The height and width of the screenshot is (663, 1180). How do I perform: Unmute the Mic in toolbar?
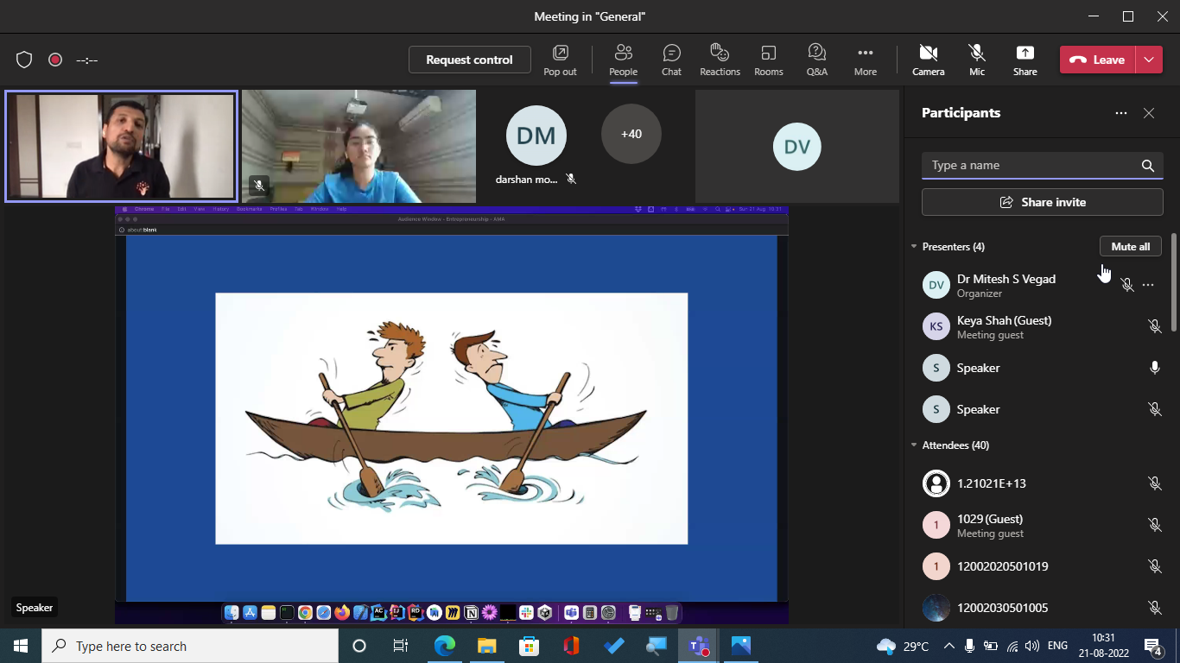pos(976,60)
